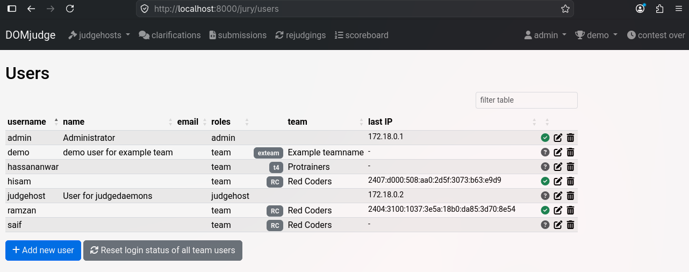
Task: Show site security shield information
Action: point(144,9)
